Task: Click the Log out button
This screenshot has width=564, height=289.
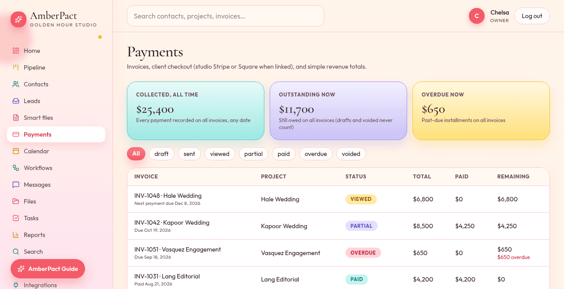Action: (532, 16)
